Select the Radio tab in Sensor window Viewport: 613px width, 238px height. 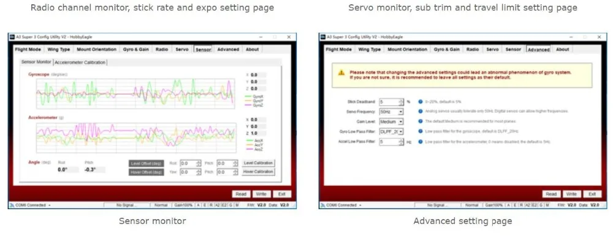tap(162, 49)
